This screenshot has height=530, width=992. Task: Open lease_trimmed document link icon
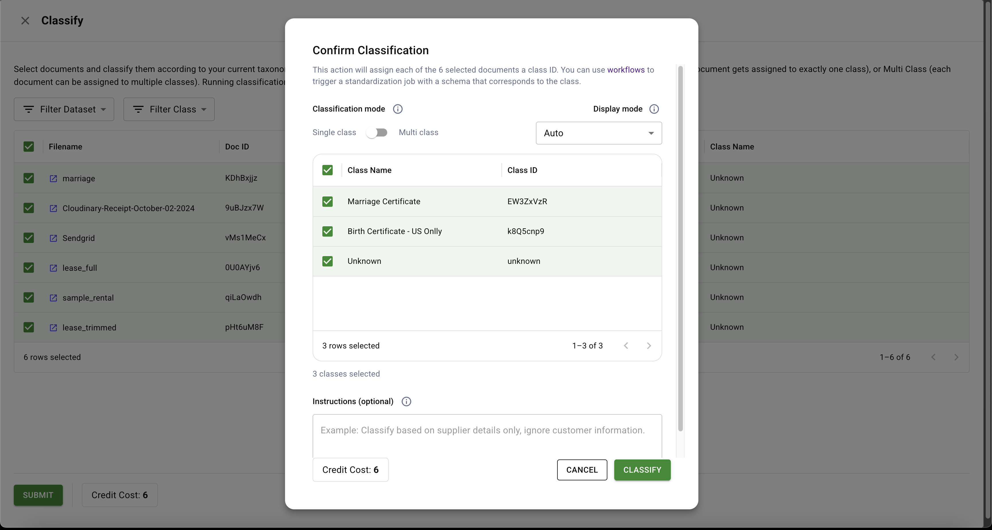[53, 328]
